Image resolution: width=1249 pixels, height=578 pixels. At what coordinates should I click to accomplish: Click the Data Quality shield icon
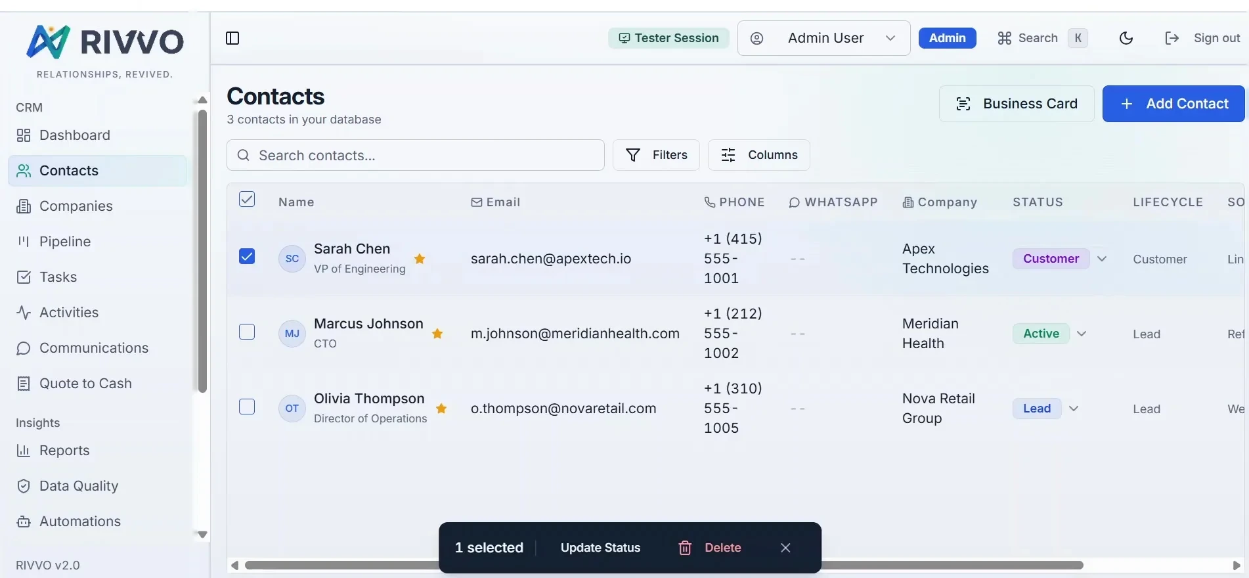tap(24, 486)
